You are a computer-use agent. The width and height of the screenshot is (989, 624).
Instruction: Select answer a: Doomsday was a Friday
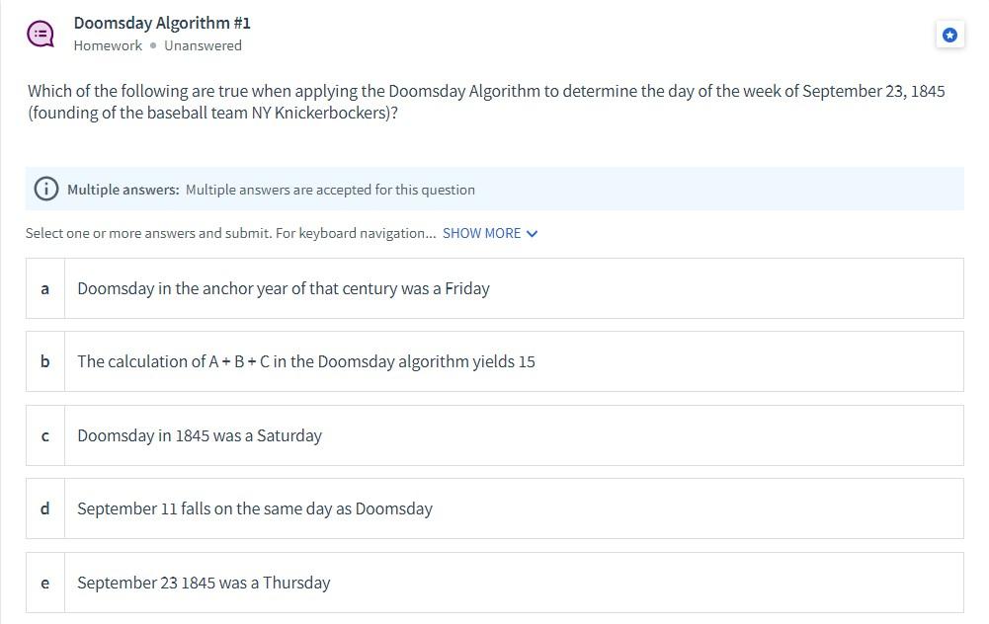pos(494,288)
